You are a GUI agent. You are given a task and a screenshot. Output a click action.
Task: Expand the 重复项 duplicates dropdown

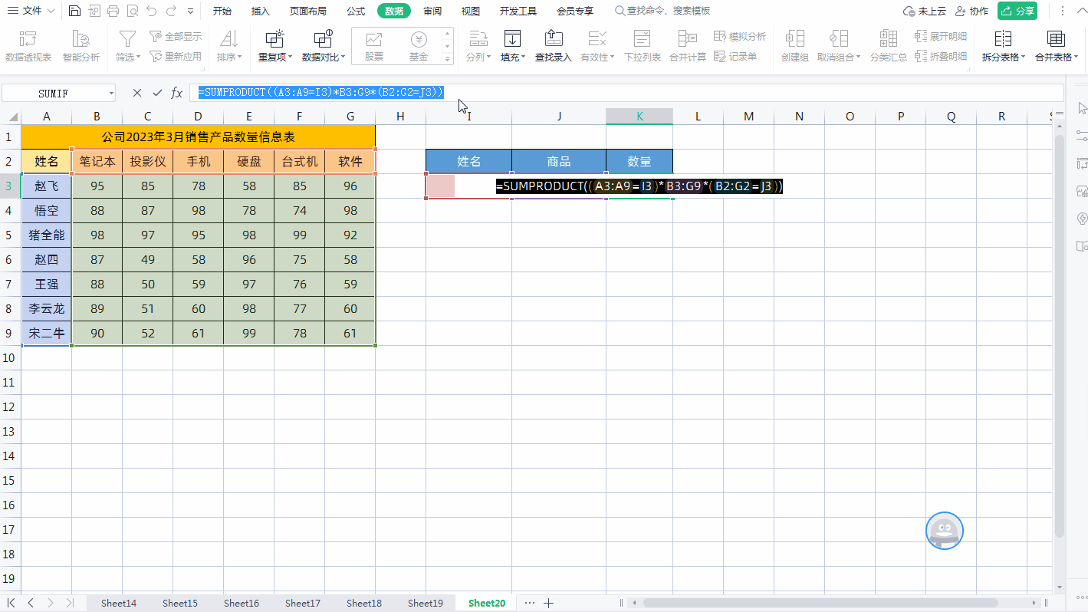pos(274,46)
